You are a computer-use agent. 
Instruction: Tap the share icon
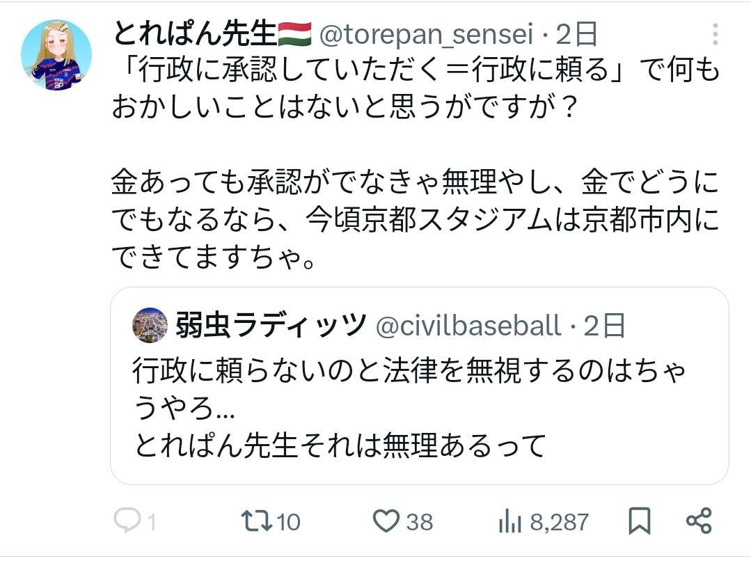tap(698, 521)
